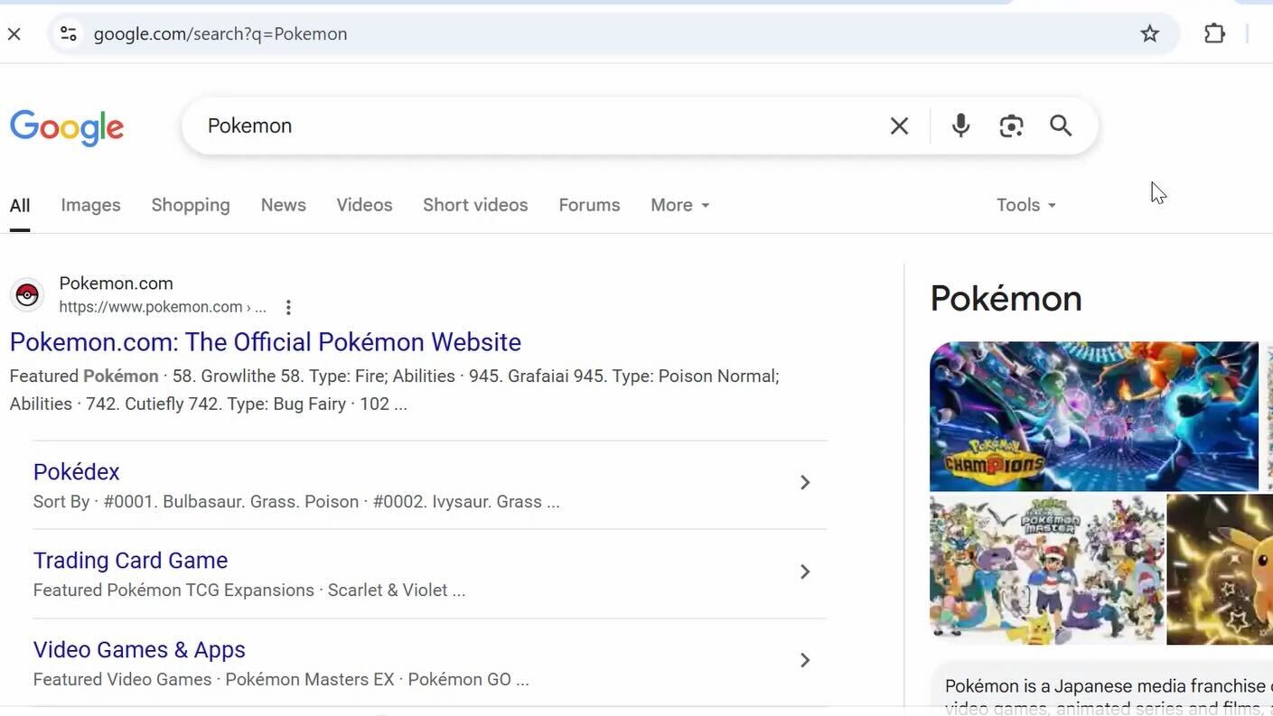Viewport: 1273px width, 716px height.
Task: Click the chevron arrow on Trading Card Game row
Action: (804, 572)
